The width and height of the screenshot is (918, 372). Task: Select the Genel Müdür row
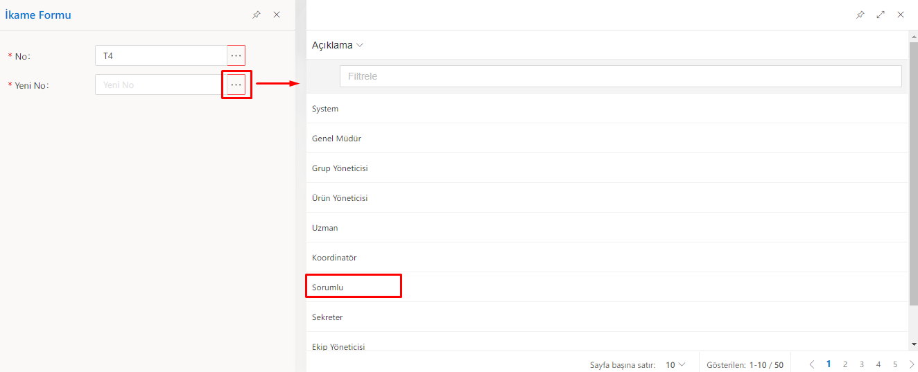pyautogui.click(x=336, y=139)
